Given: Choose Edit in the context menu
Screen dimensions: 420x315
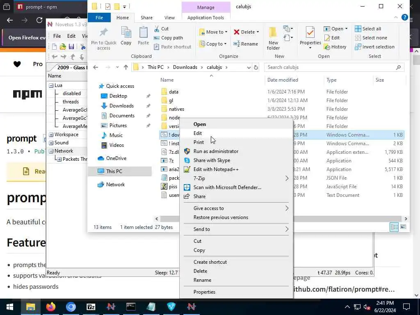Looking at the screenshot, I should pos(236,133).
